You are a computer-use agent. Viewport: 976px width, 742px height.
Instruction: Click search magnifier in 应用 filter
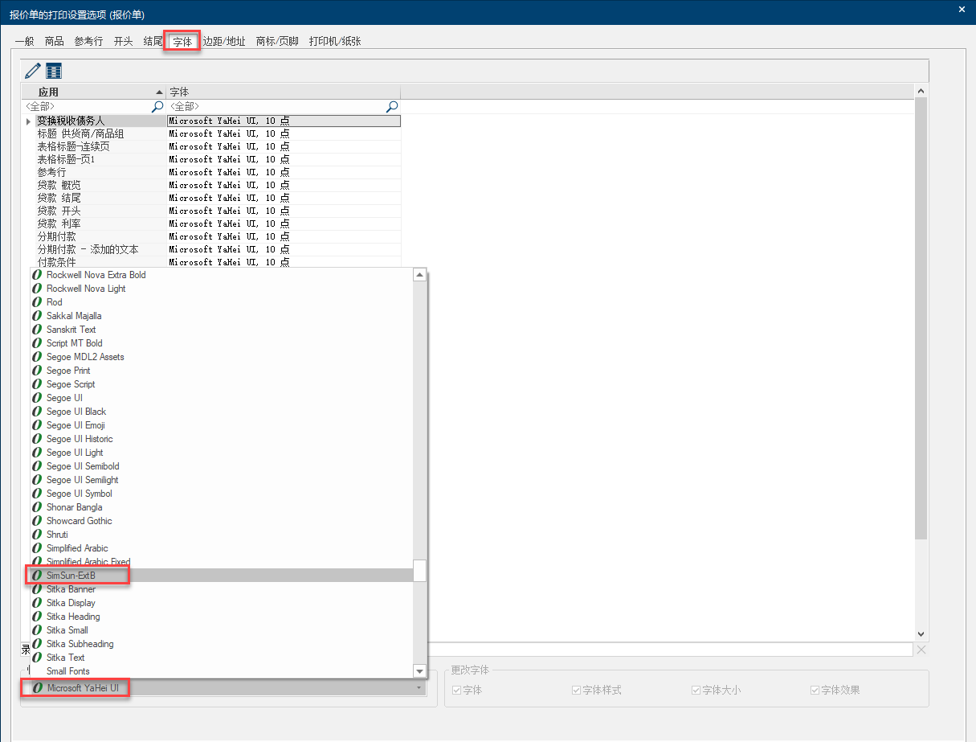coord(157,106)
